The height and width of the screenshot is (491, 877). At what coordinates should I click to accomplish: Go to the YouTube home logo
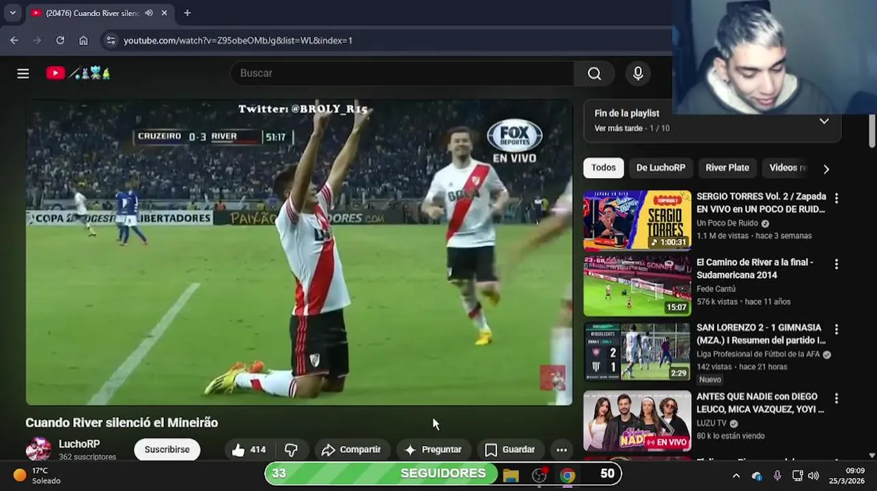78,73
